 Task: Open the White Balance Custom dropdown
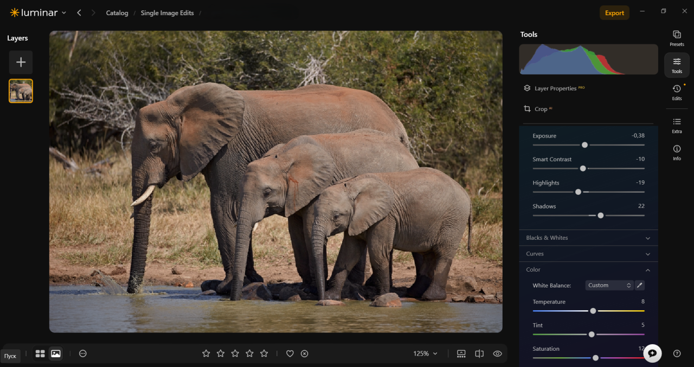(x=609, y=285)
